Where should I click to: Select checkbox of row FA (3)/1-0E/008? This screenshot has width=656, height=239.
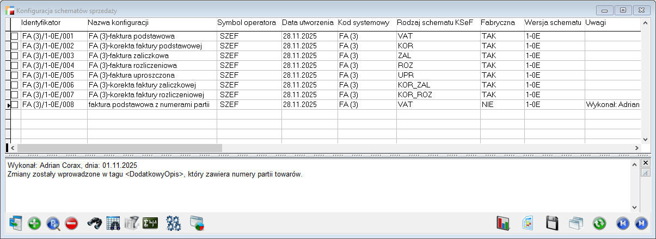[x=15, y=104]
